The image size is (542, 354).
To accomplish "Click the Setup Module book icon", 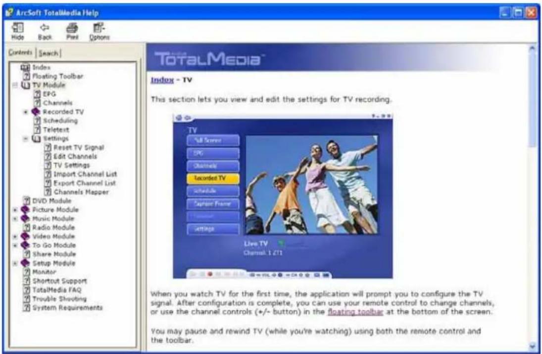I will 25,263.
